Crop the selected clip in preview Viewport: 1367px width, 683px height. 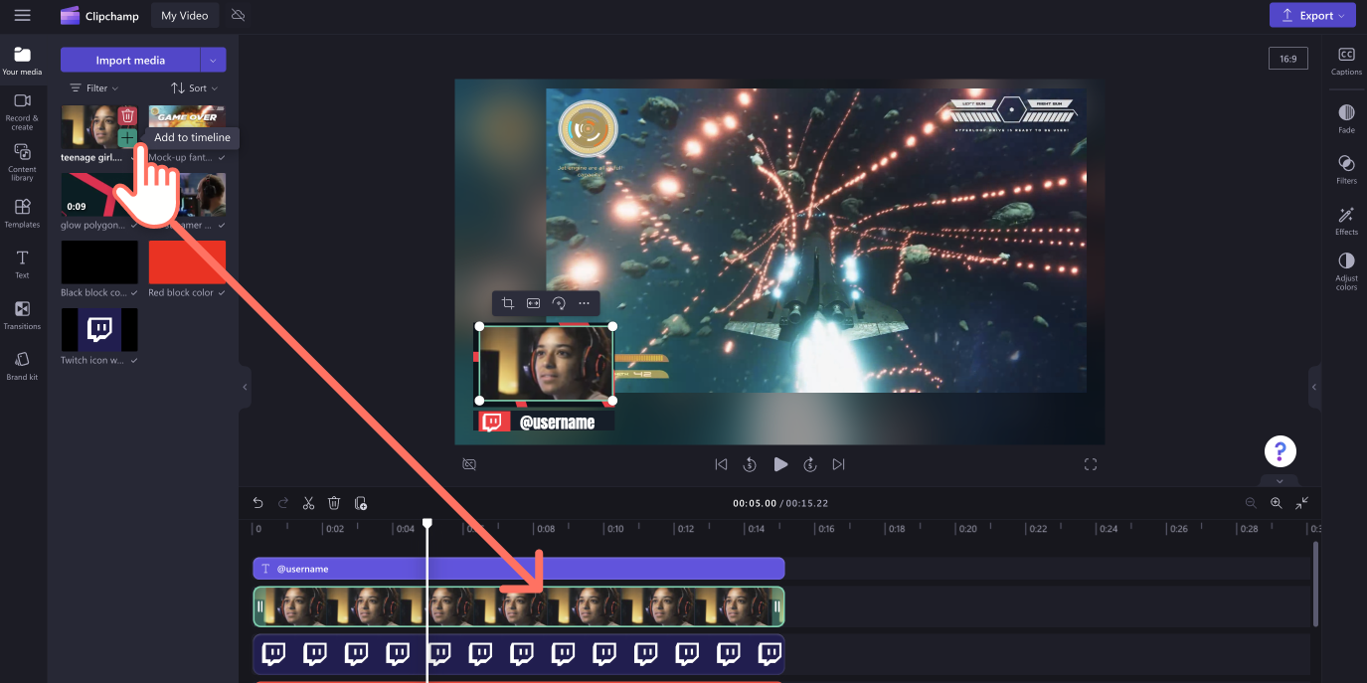point(507,303)
